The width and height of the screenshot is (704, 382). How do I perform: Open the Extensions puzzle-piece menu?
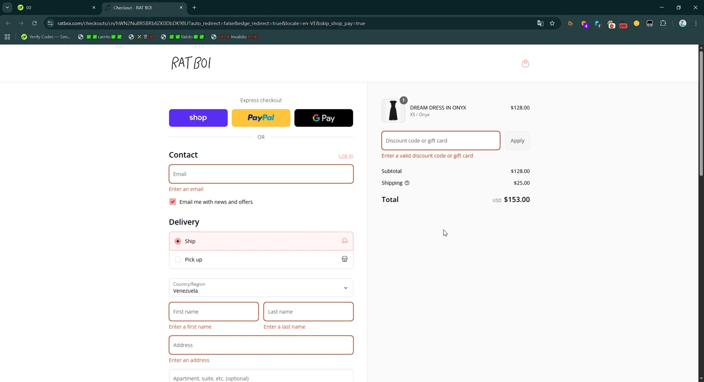tap(663, 23)
